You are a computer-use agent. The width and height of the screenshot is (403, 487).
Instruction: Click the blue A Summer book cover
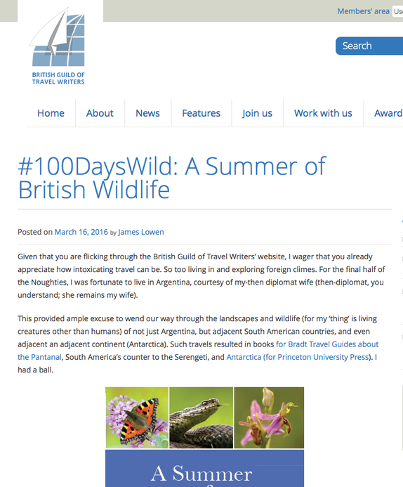pyautogui.click(x=205, y=468)
